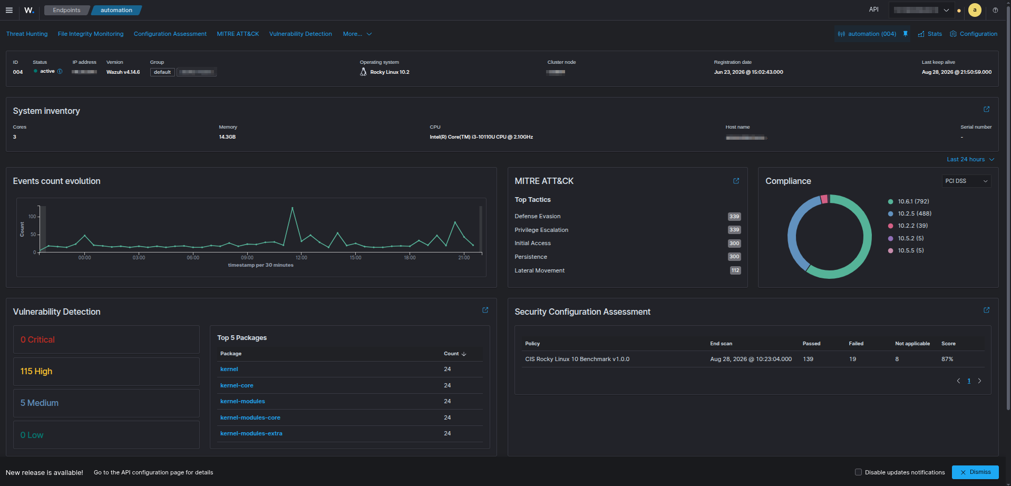Open the help icon in the header
This screenshot has width=1011, height=486.
point(995,10)
